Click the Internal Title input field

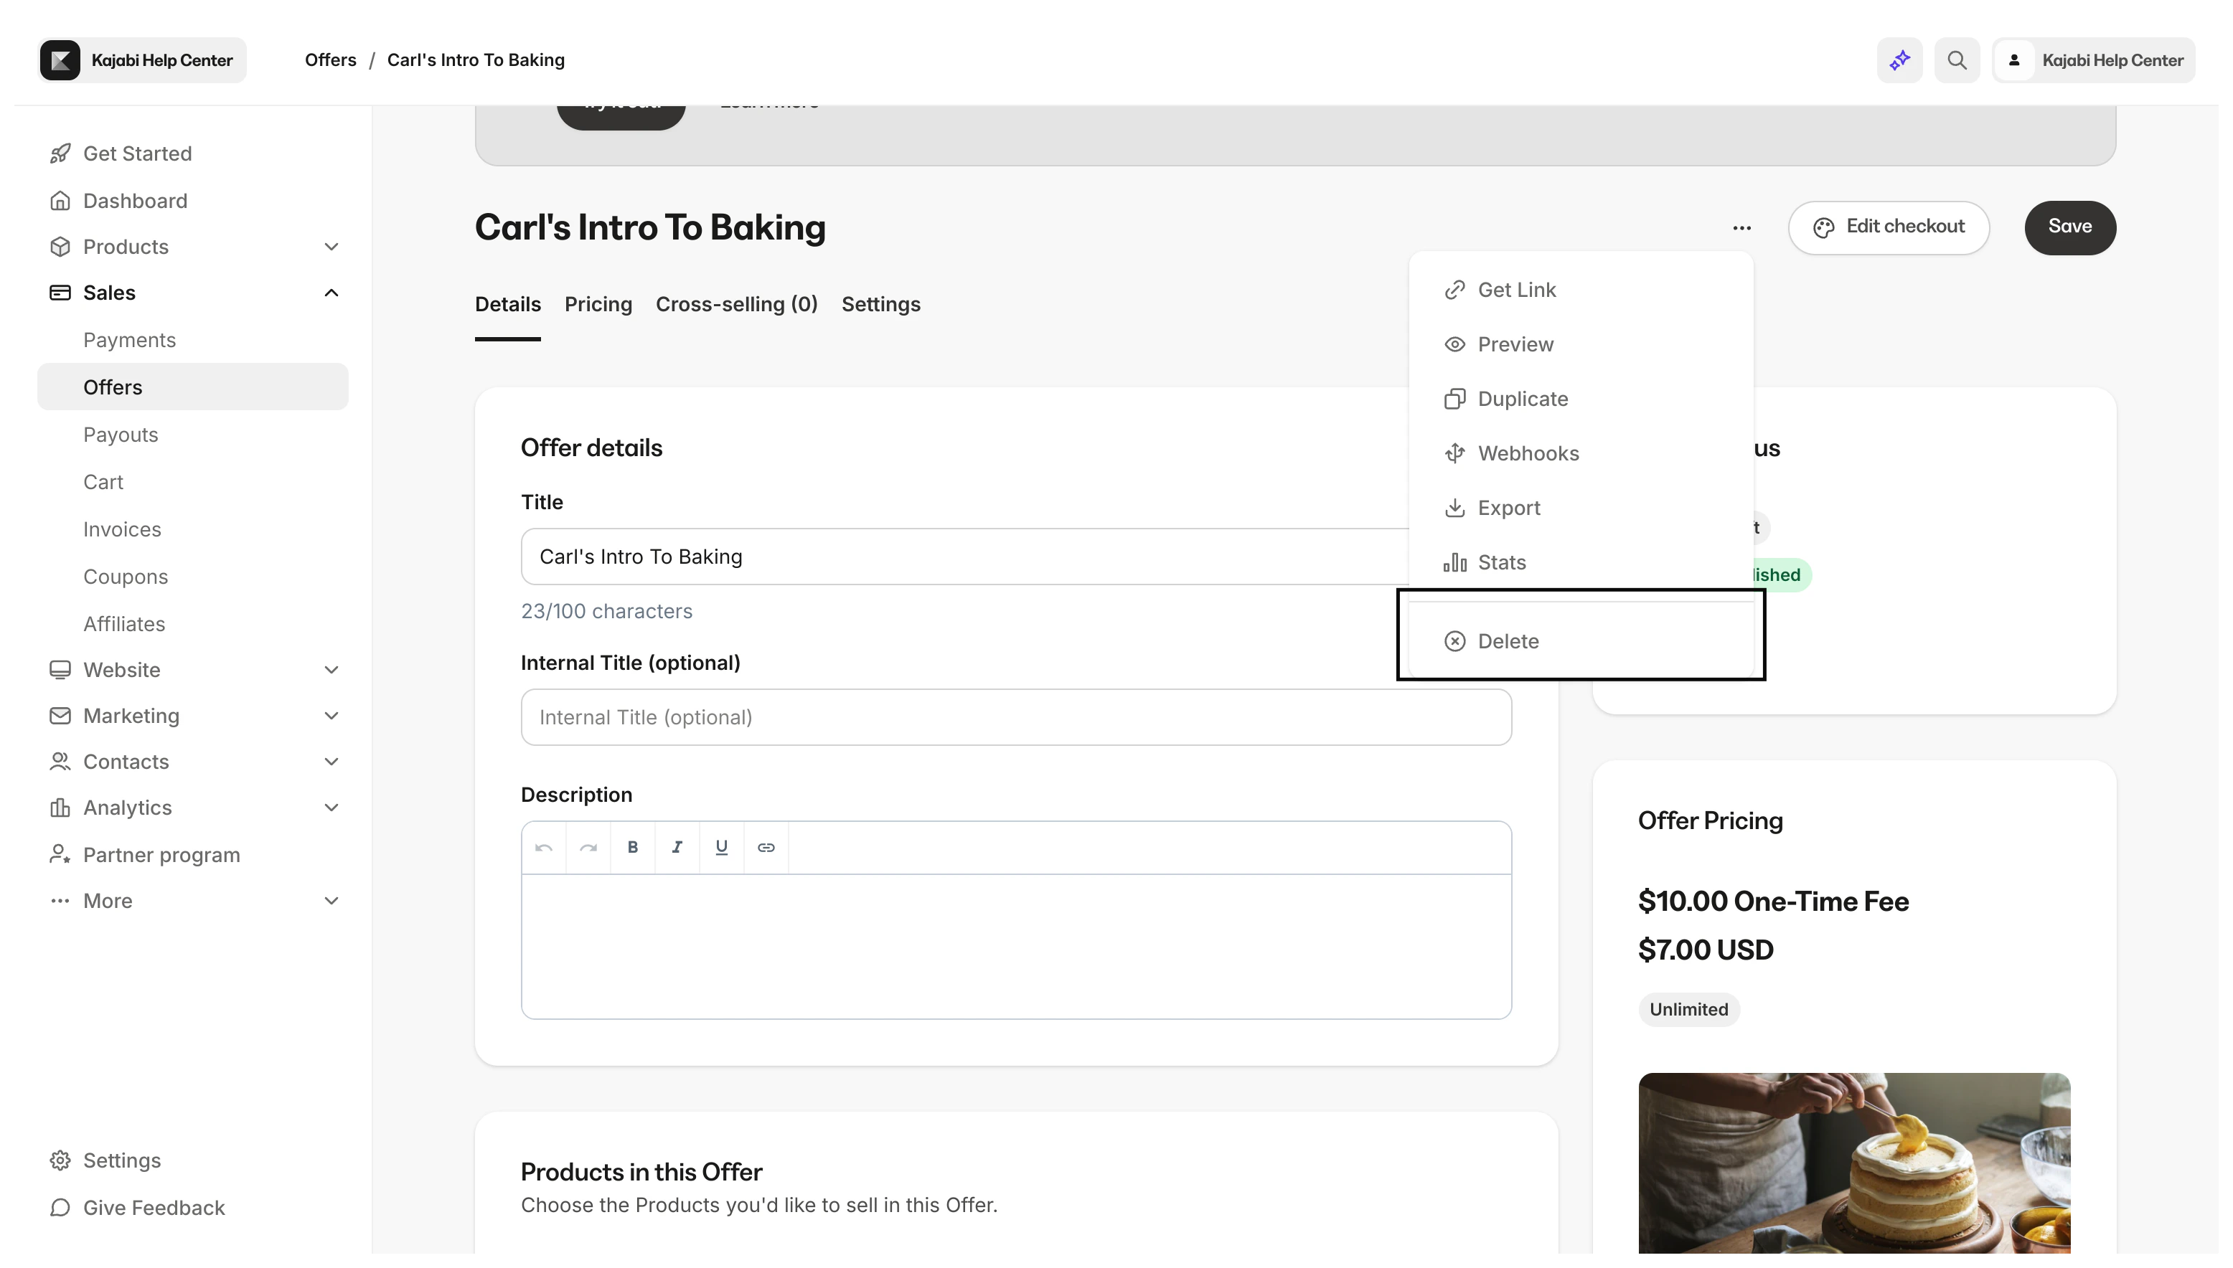[1015, 716]
